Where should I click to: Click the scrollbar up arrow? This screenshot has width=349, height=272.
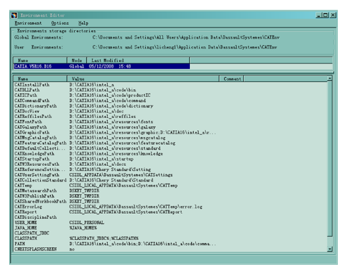pos(330,78)
